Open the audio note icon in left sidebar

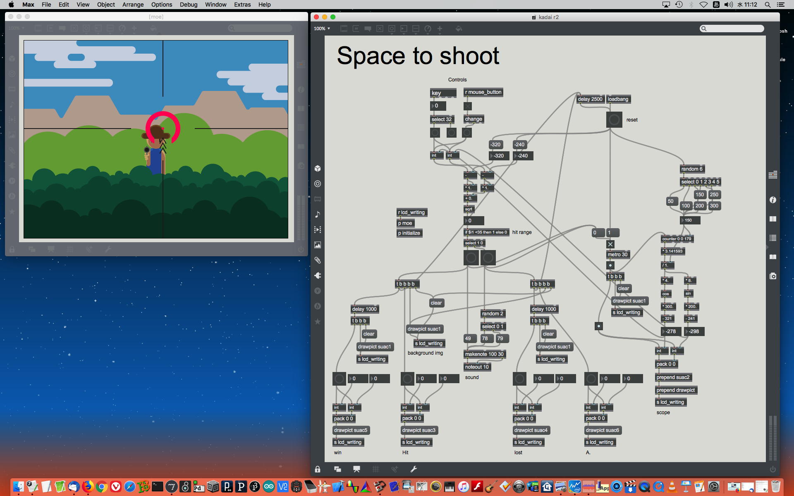(x=318, y=215)
